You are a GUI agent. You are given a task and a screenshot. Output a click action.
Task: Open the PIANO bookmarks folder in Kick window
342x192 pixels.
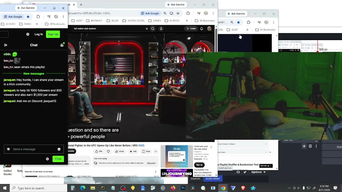pyautogui.click(x=25, y=24)
